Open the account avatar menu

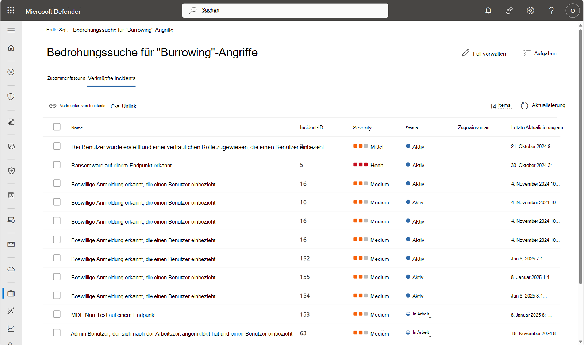[x=573, y=11]
